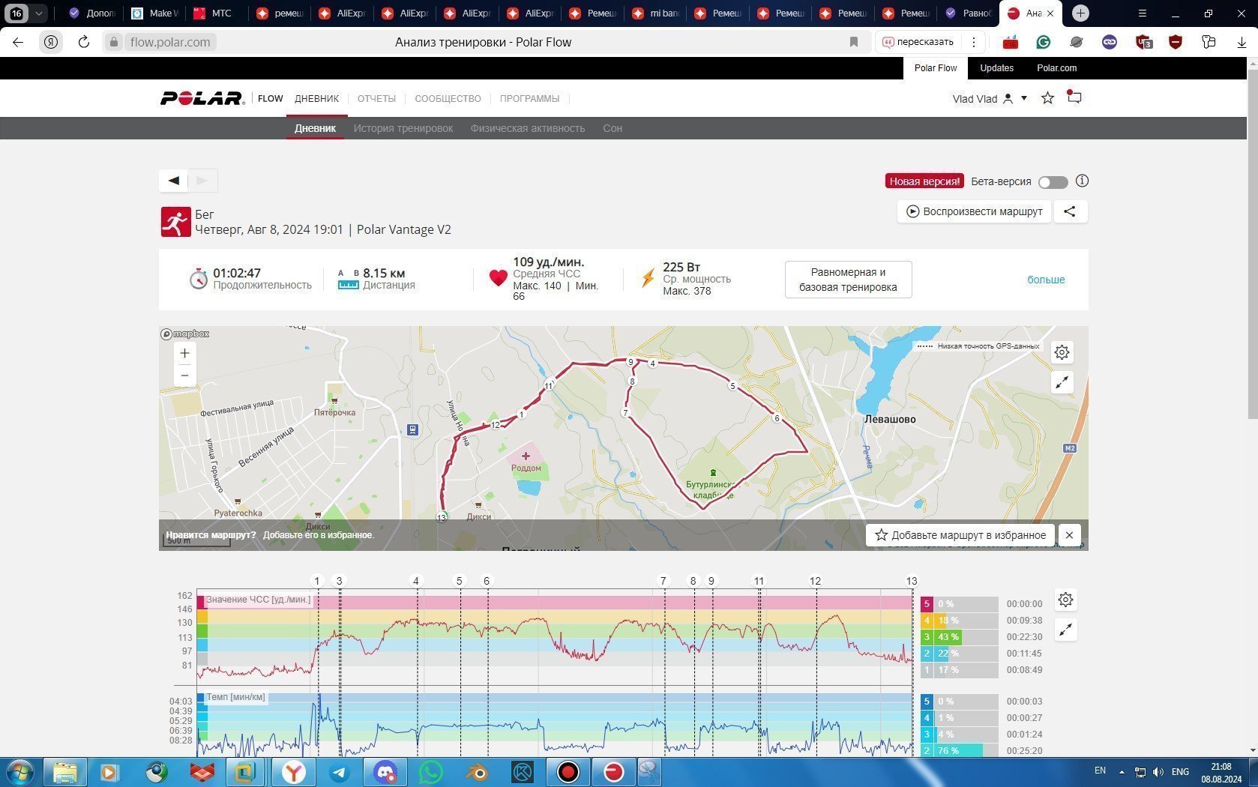The image size is (1258, 787).
Task: Expand the Vlad Vlad account menu
Action: point(990,99)
